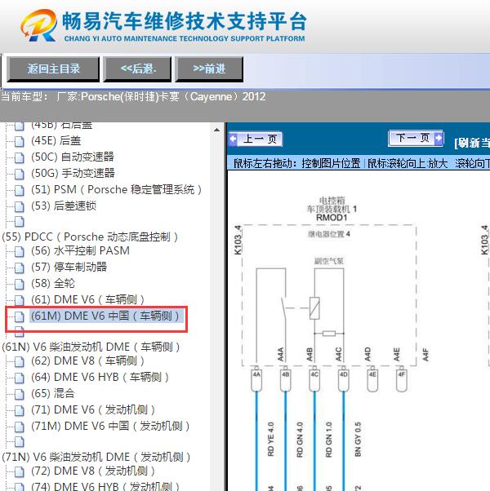
Task: Click the page icon beside (57) 停车制动器
Action: pos(19,268)
